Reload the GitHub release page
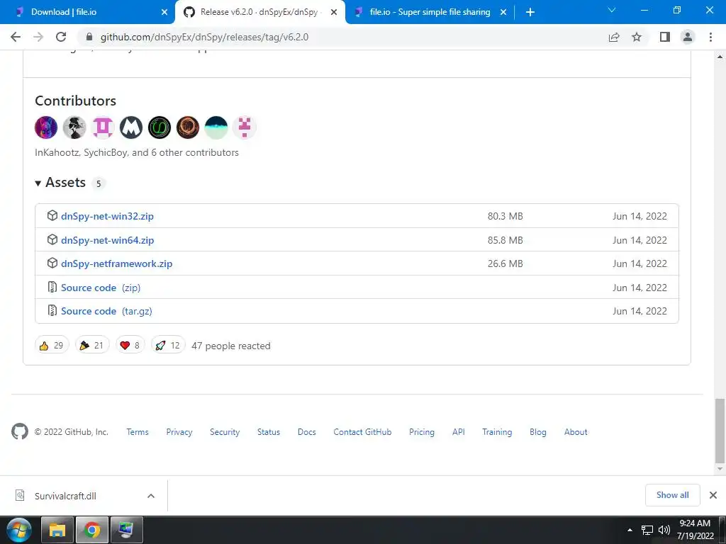 (x=61, y=37)
